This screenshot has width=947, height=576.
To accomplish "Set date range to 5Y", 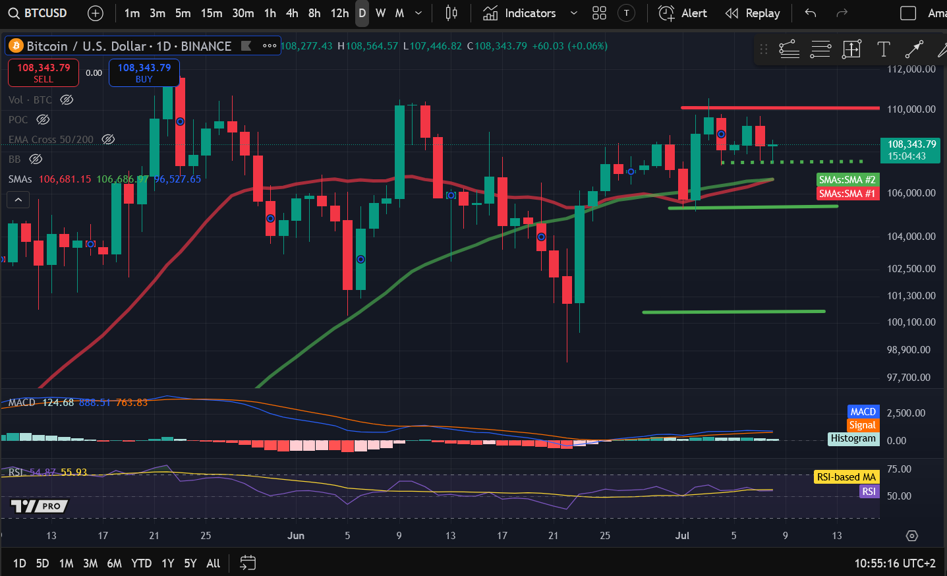I will pyautogui.click(x=190, y=563).
